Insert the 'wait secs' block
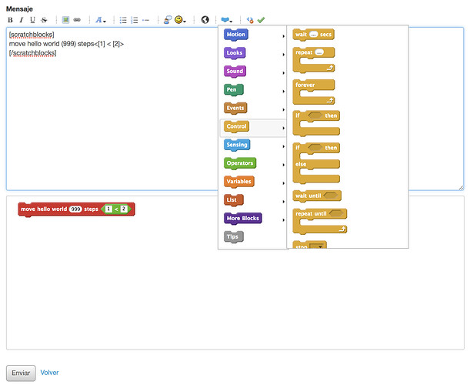 pyautogui.click(x=313, y=35)
